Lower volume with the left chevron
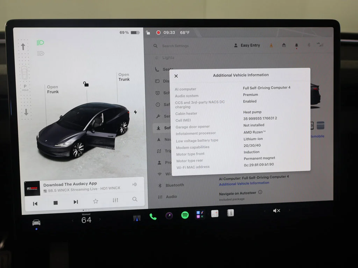This screenshot has width=358, height=268. point(265,211)
